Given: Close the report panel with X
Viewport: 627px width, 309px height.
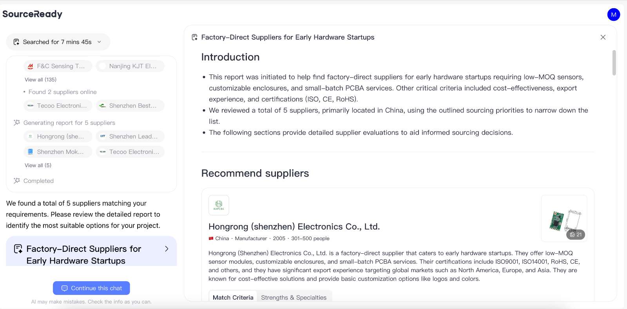Looking at the screenshot, I should (603, 37).
